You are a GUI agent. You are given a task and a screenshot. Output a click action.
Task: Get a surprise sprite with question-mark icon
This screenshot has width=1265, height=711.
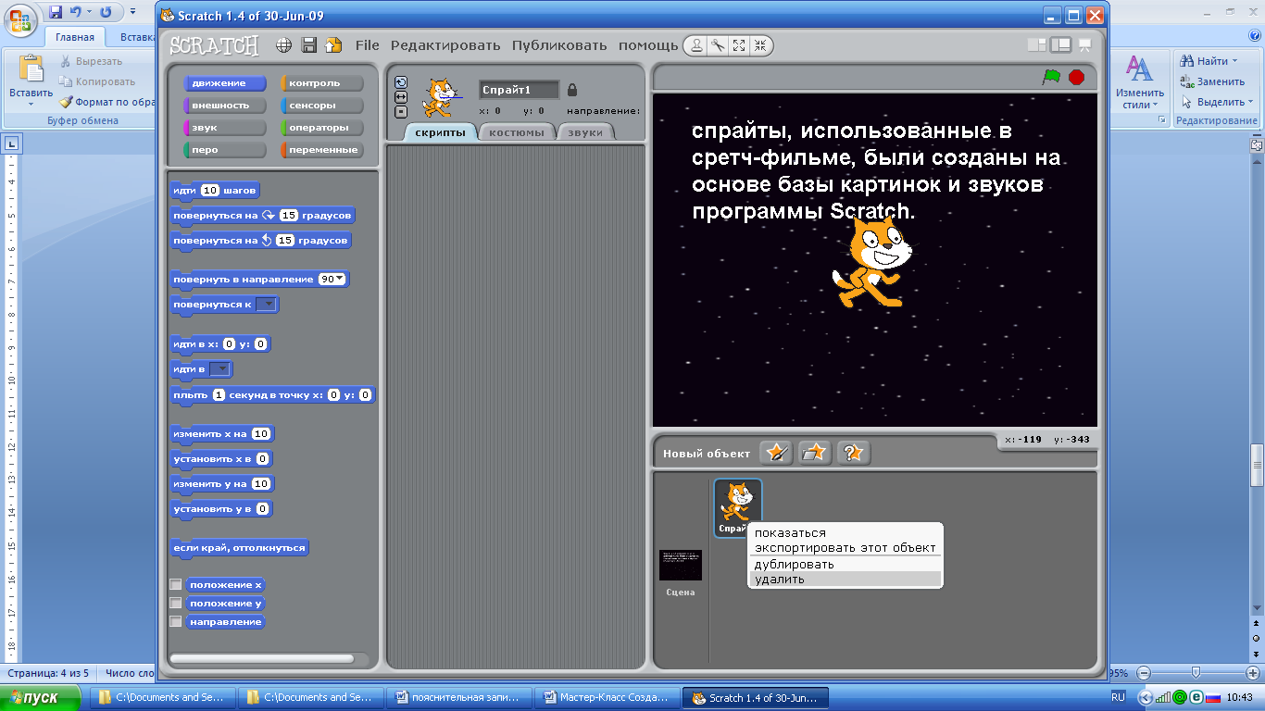pyautogui.click(x=854, y=453)
